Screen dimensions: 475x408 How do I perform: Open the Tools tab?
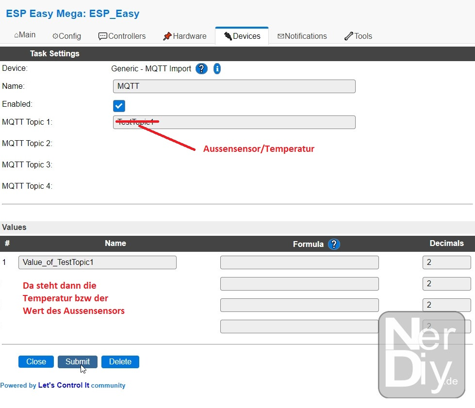359,36
